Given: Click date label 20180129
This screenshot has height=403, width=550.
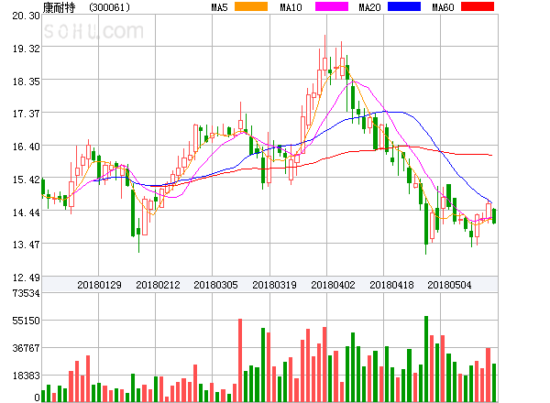Looking at the screenshot, I should click(x=99, y=285).
